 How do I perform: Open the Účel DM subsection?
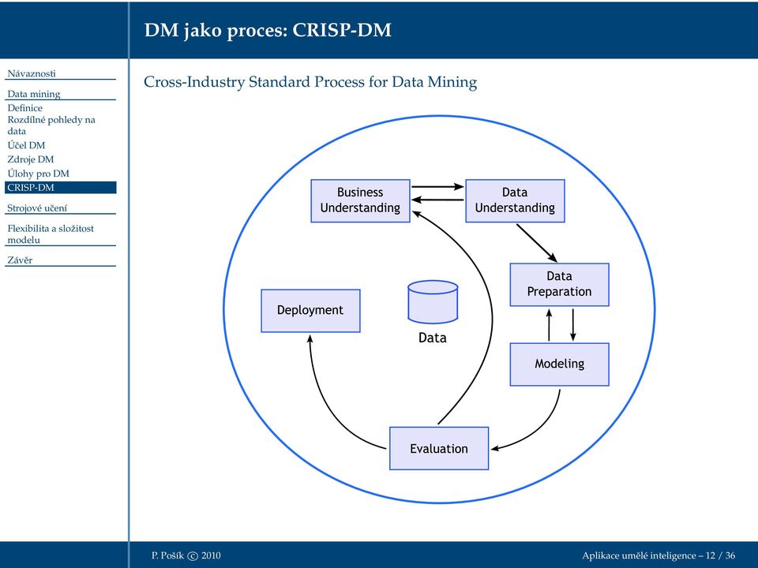pyautogui.click(x=26, y=145)
